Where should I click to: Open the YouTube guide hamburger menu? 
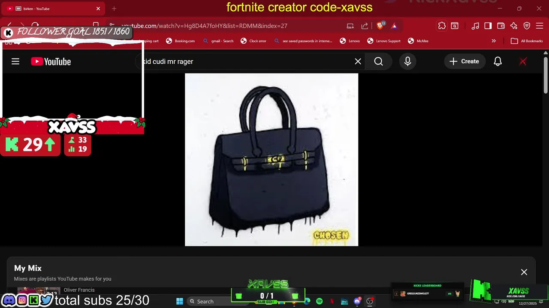[x=15, y=62]
